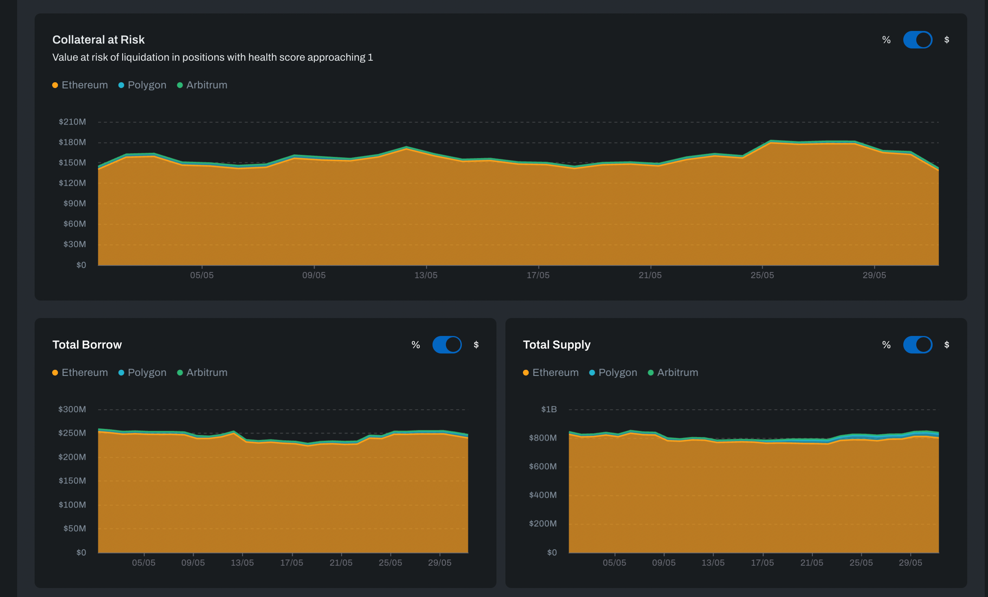Click 21/05 tick on Total Supply axis
The width and height of the screenshot is (988, 597).
point(812,563)
